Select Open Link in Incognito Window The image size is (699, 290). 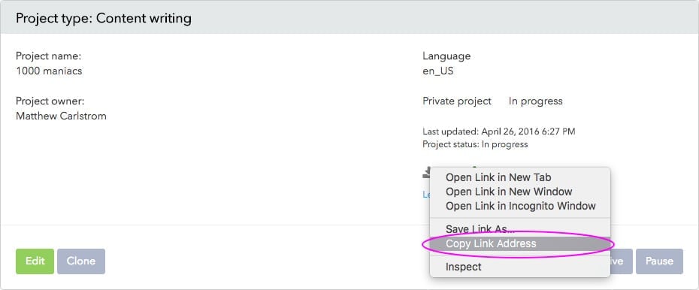(520, 206)
